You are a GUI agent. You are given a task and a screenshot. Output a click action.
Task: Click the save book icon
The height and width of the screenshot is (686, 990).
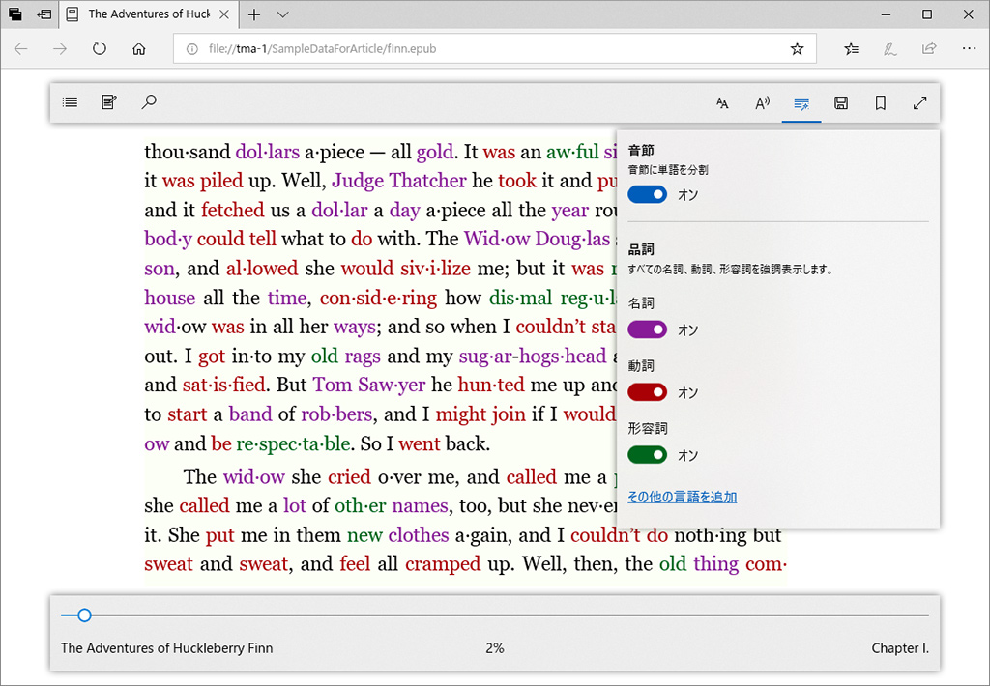pyautogui.click(x=841, y=102)
